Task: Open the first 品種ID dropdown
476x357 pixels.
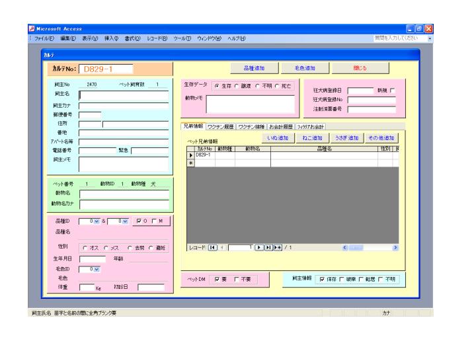Action: click(97, 221)
